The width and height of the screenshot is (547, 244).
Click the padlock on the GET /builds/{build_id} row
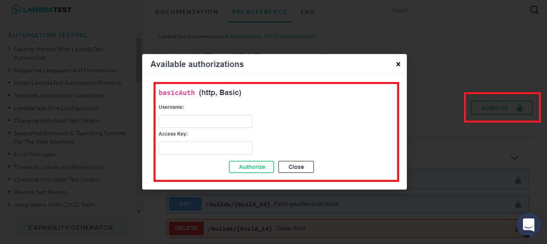click(518, 204)
